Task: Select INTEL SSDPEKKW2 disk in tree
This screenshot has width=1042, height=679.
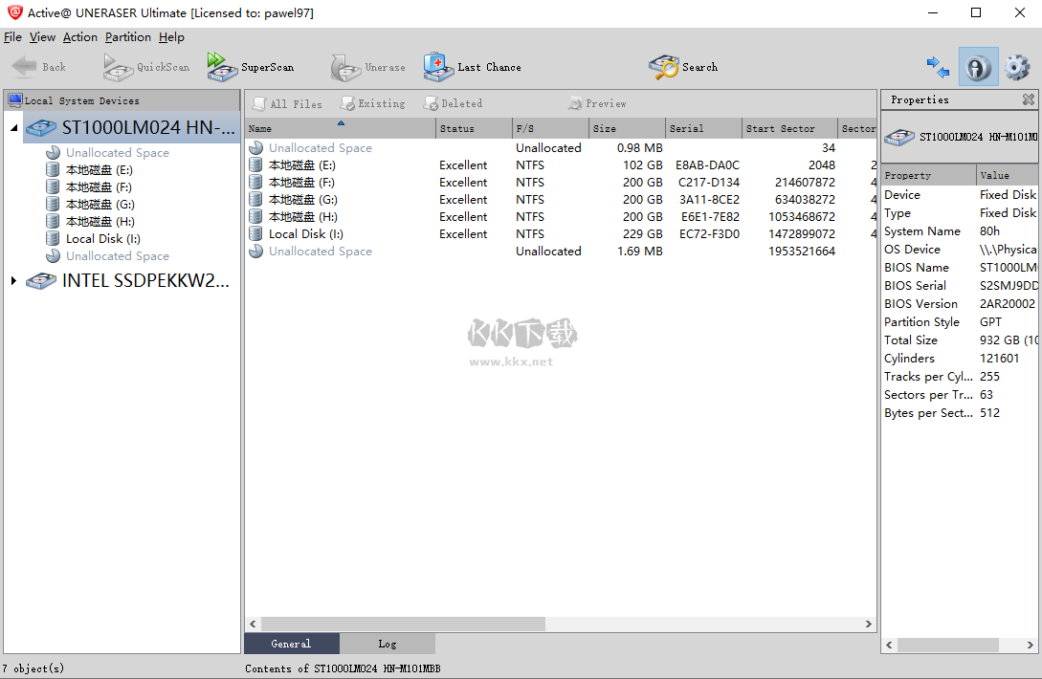Action: [x=128, y=281]
